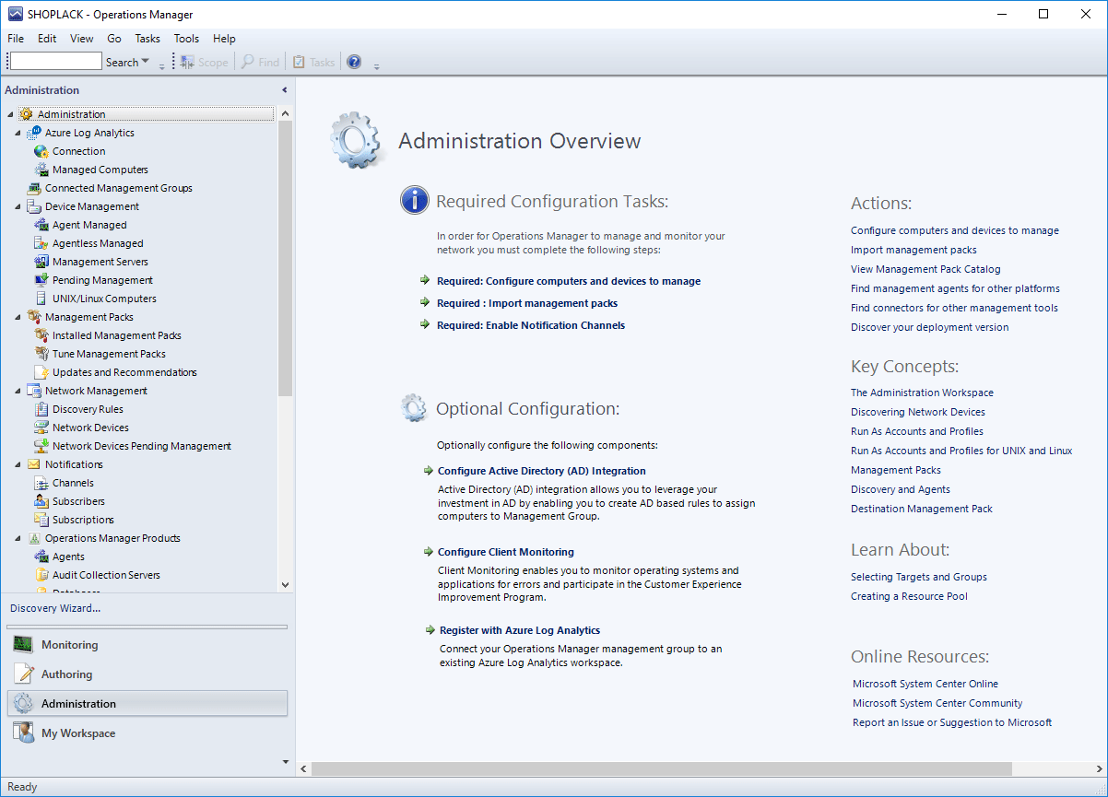Open the Help menu
Viewport: 1108px width, 797px height.
point(224,39)
